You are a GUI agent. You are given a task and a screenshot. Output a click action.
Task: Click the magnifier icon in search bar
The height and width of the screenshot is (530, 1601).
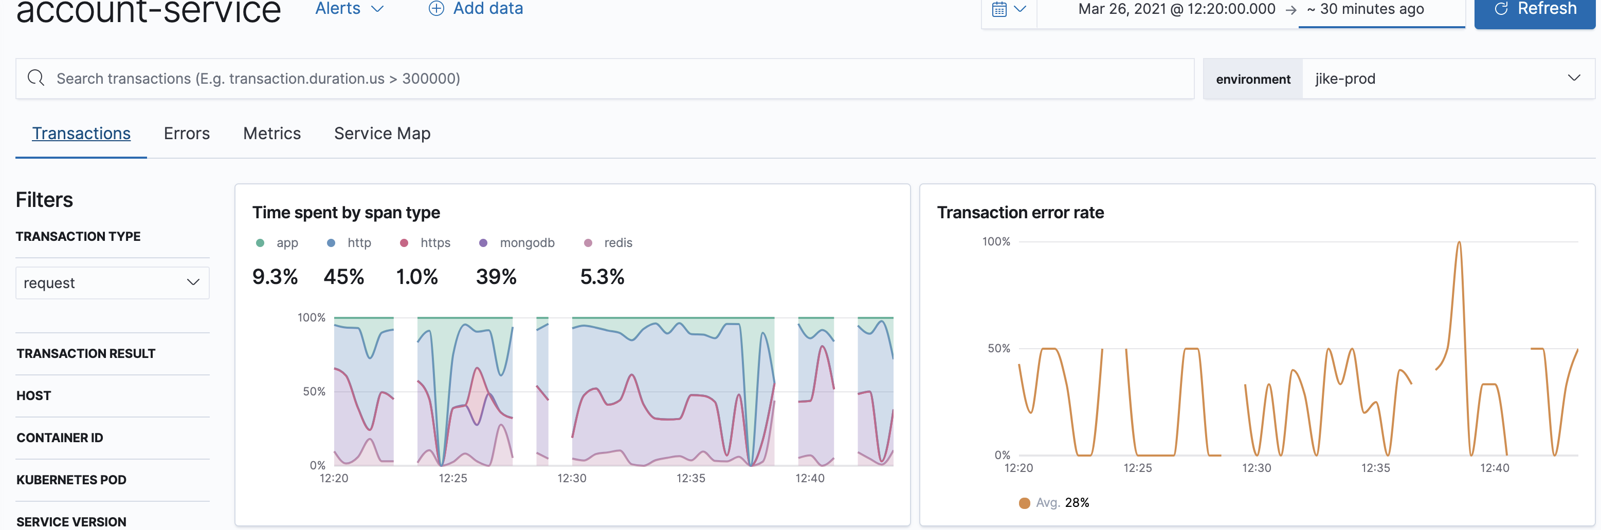coord(36,78)
